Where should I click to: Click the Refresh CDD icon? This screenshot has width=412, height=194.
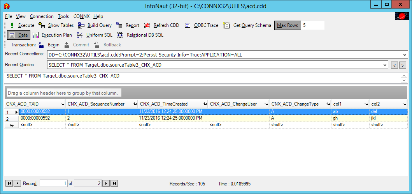pos(147,25)
